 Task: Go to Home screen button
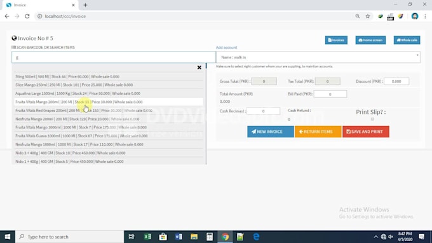(x=370, y=40)
